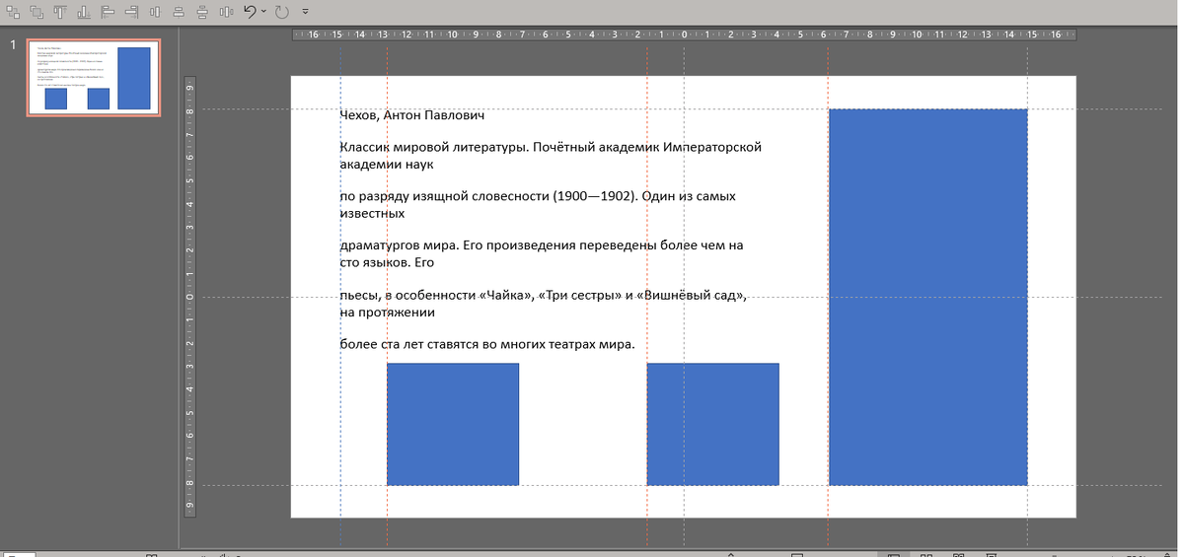Image resolution: width=1184 pixels, height=557 pixels.
Task: Click the text "сто языков. Его"
Action: pyautogui.click(x=387, y=262)
